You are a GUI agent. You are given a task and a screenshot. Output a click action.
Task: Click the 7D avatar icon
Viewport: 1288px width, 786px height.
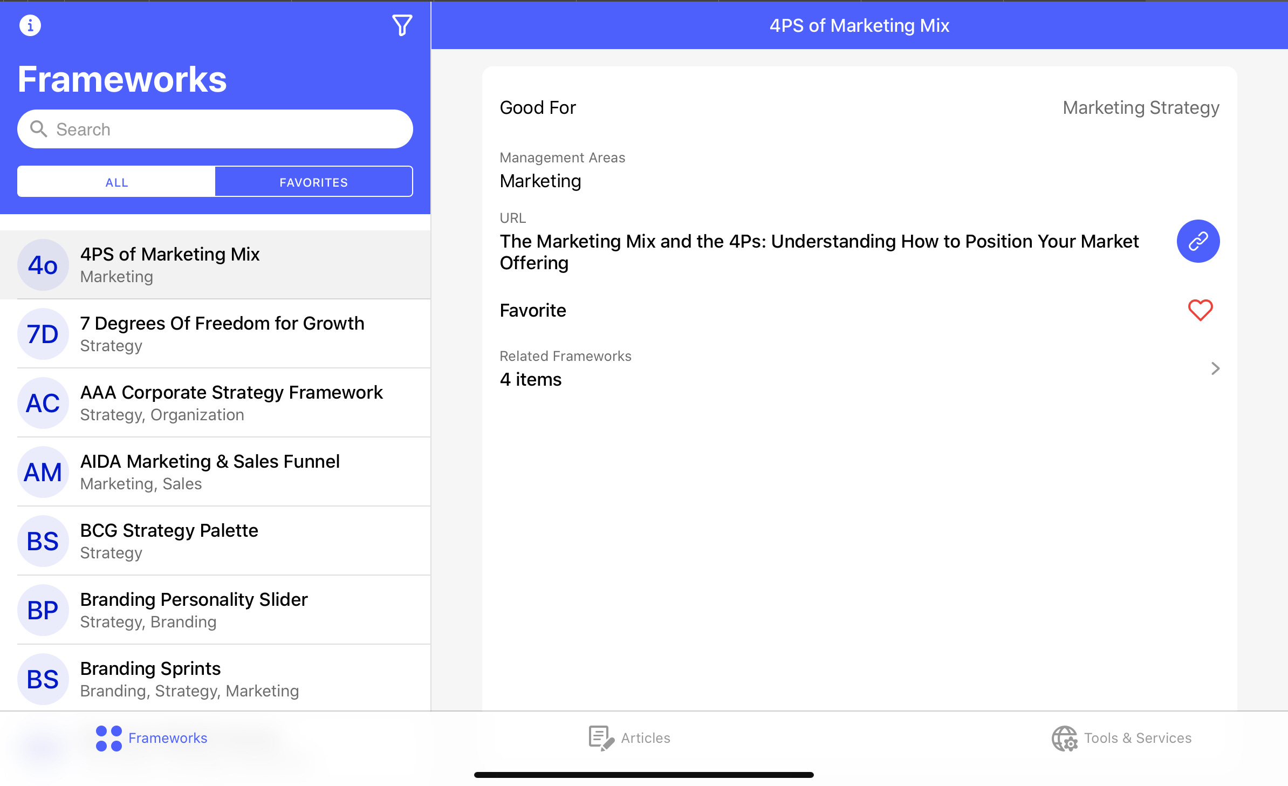[x=43, y=334]
